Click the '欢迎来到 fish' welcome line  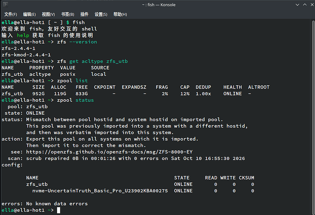tap(49, 29)
